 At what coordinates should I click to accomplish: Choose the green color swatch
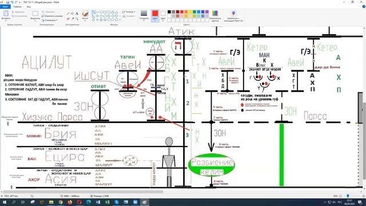(194, 12)
